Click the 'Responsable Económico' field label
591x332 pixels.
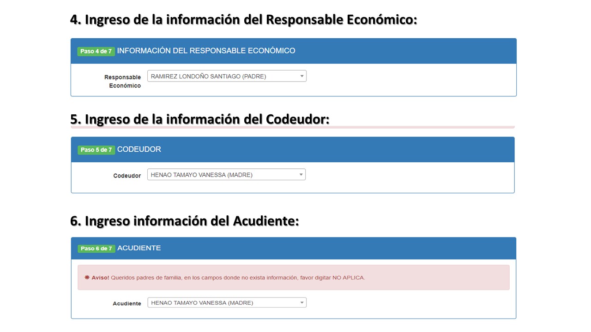point(122,81)
